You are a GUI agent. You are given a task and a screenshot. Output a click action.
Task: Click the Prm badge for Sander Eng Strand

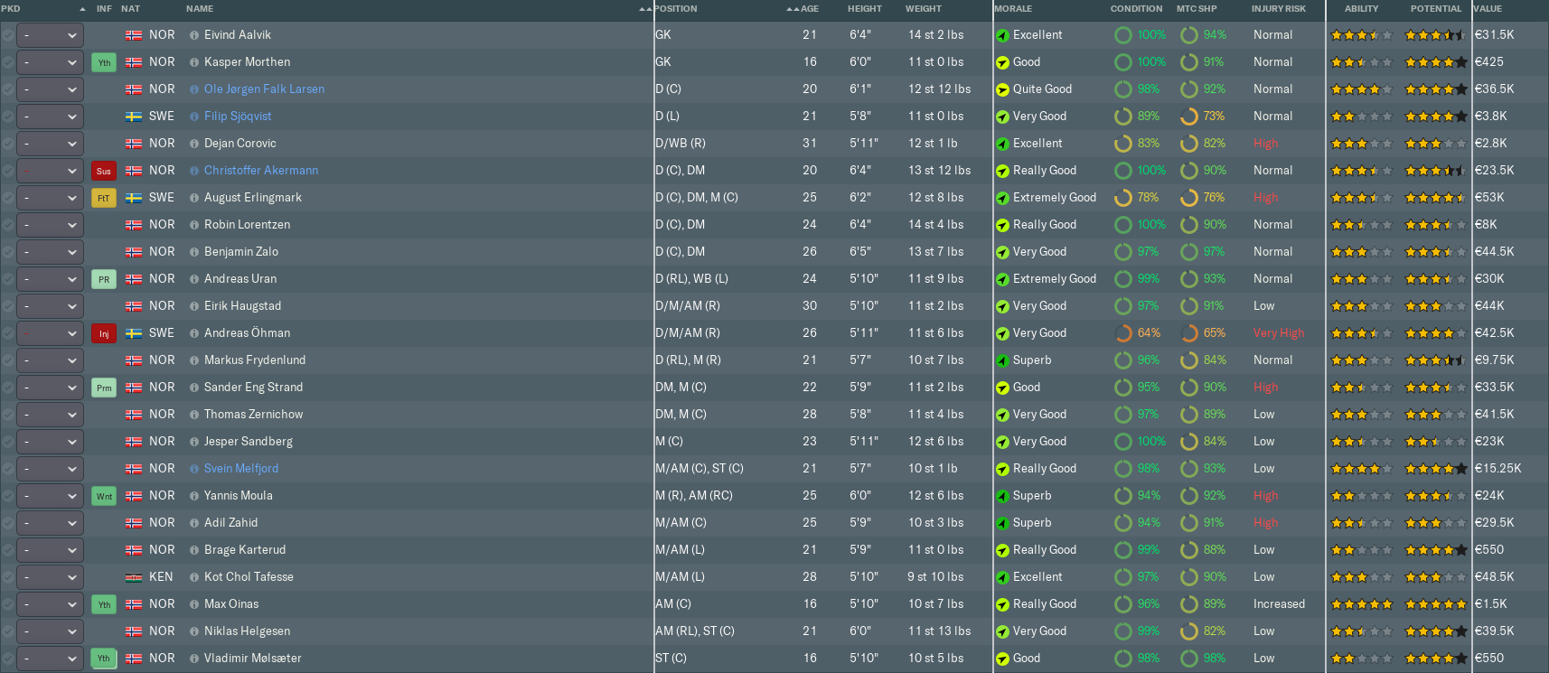tap(104, 388)
